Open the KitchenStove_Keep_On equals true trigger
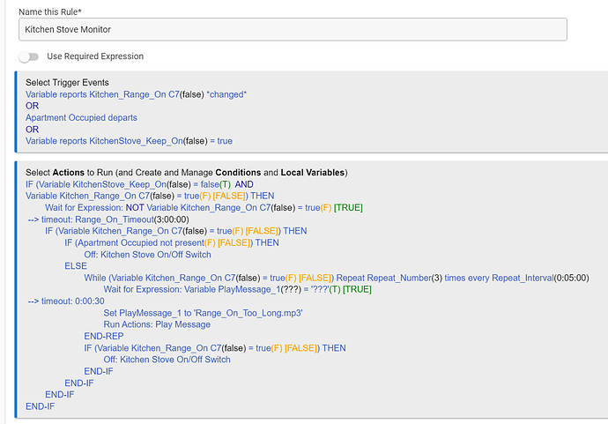608x424 pixels. tap(130, 141)
